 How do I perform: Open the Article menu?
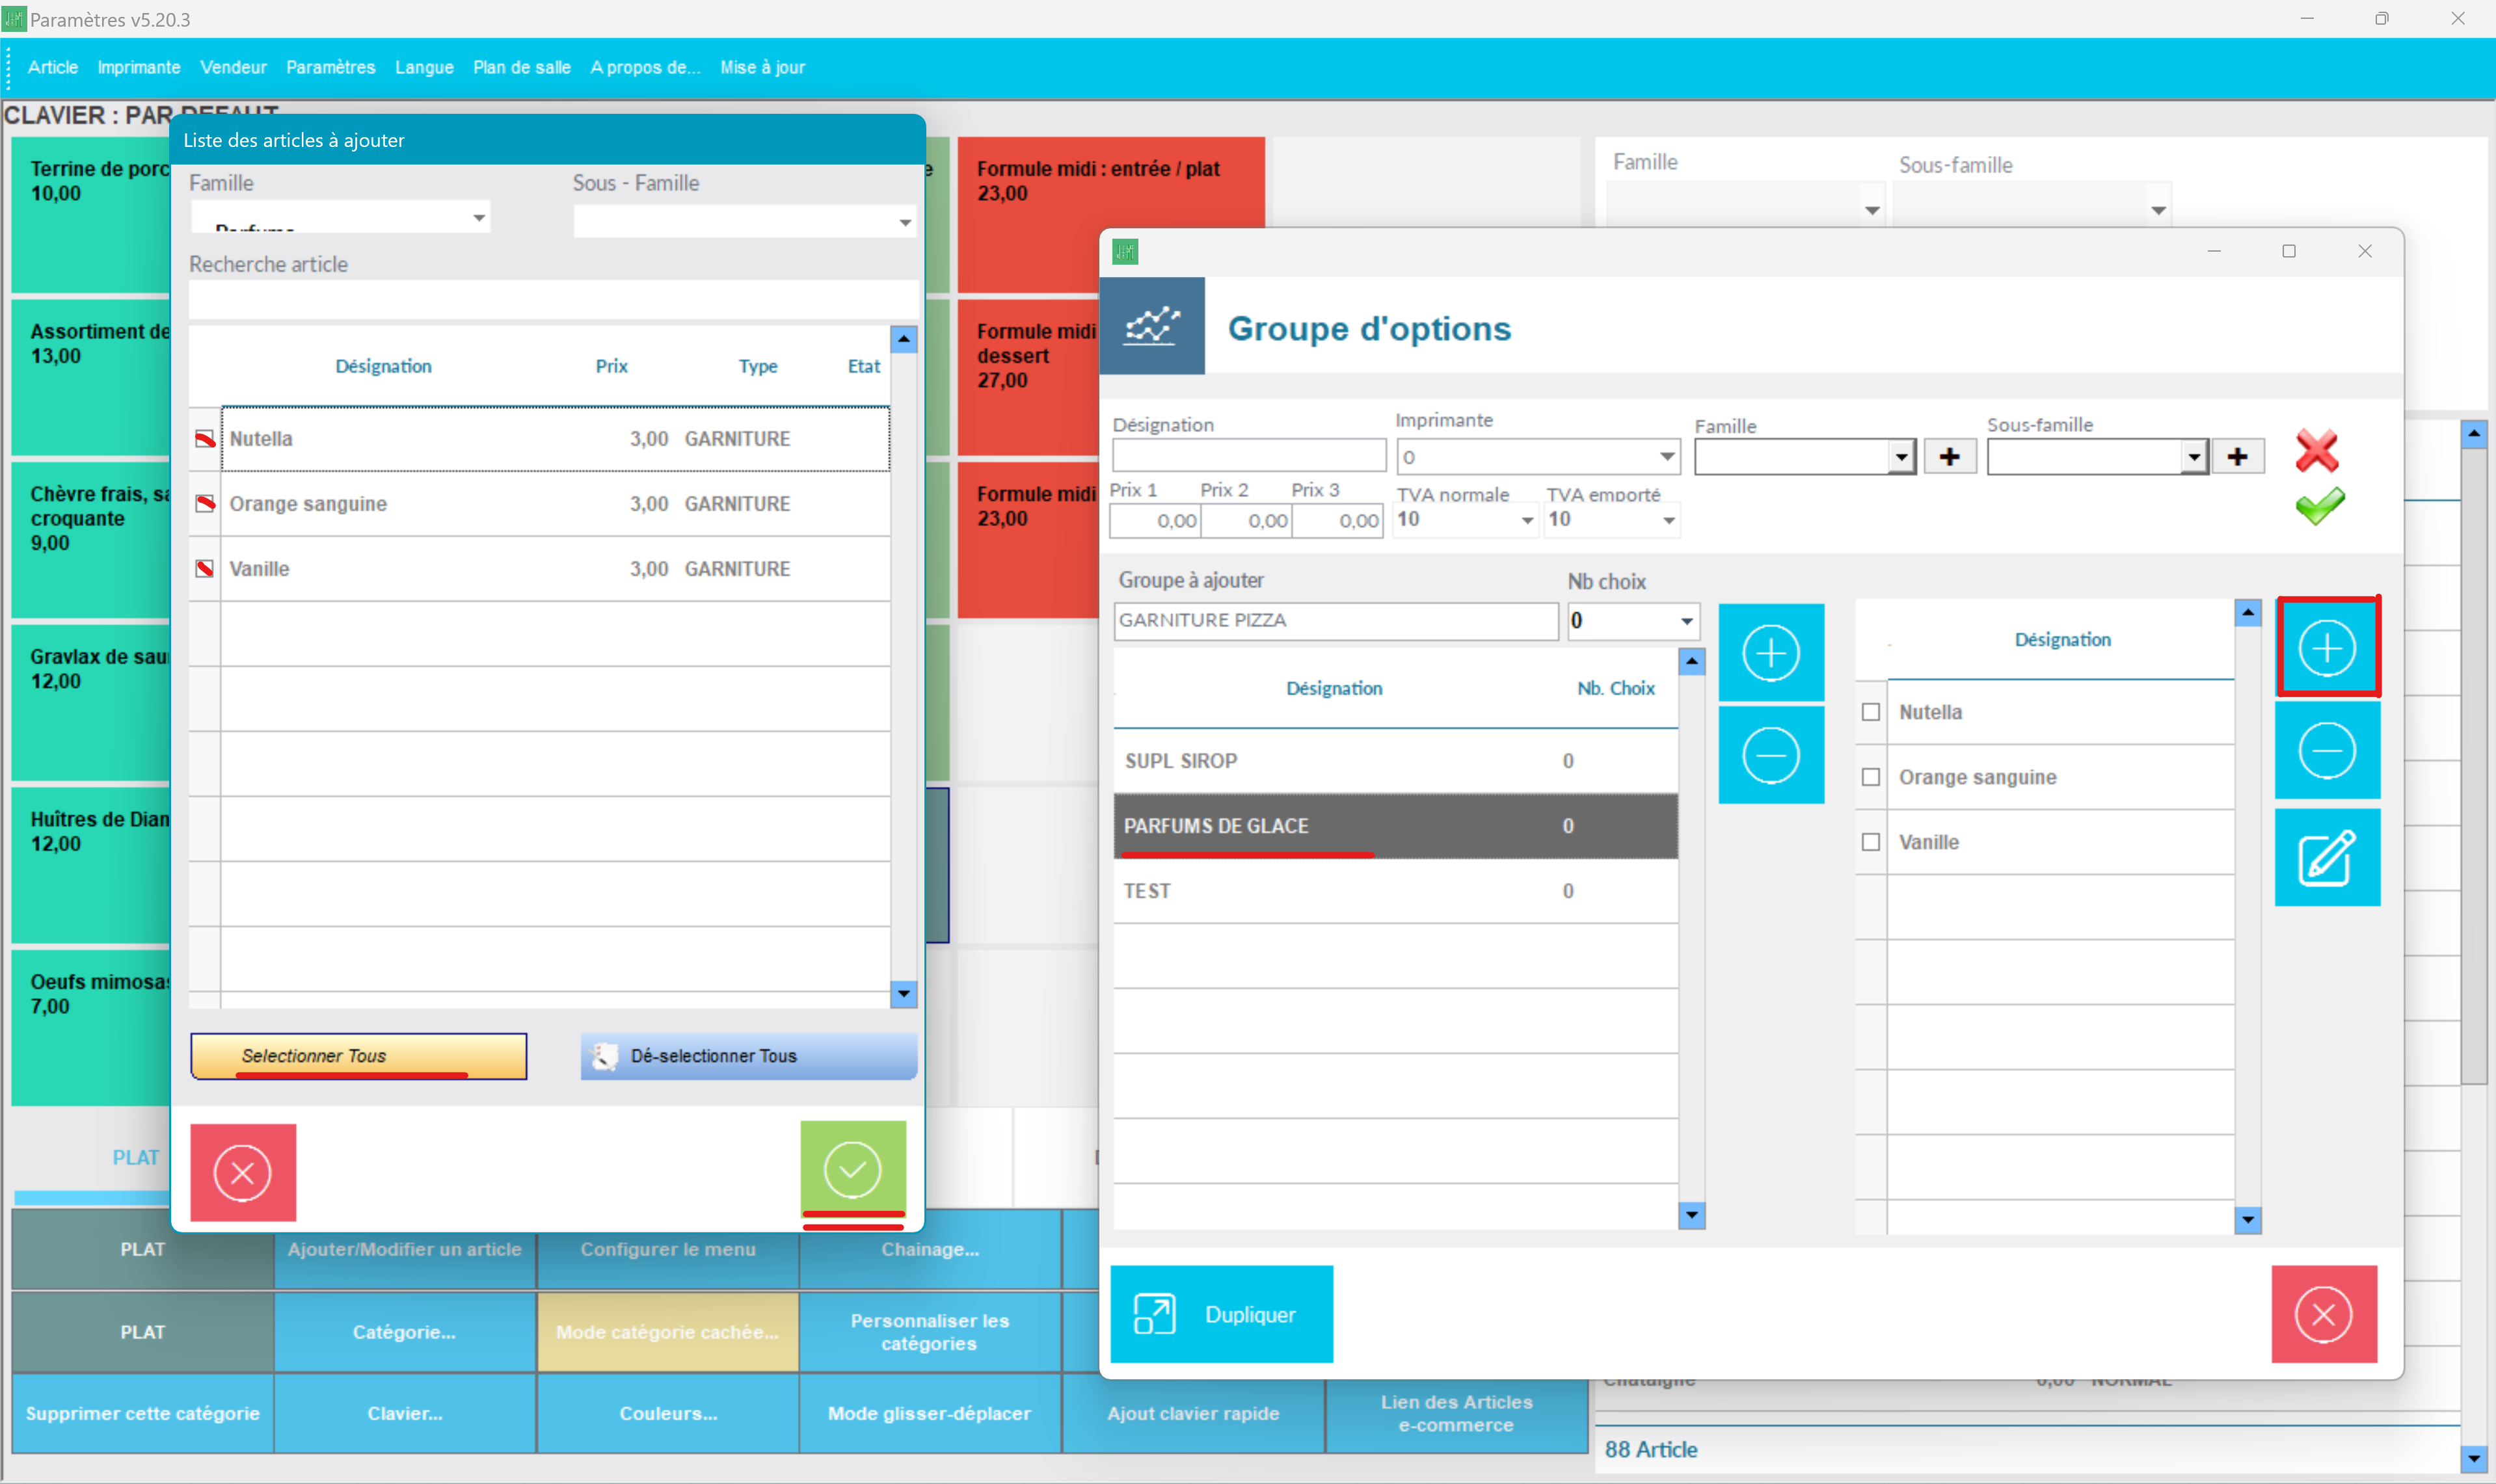click(53, 67)
